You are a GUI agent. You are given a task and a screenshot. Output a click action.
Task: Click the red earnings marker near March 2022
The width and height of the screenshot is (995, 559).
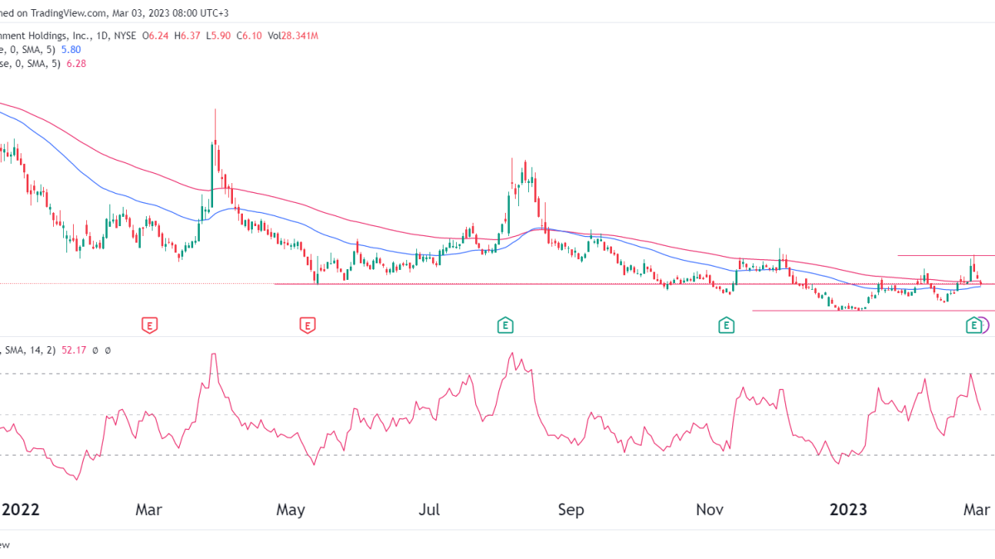tap(149, 325)
